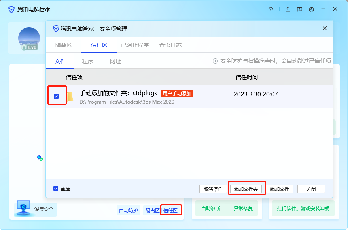348x230 pixels.
Task: Close the Tencent PC Manager main window
Action: (x=335, y=9)
